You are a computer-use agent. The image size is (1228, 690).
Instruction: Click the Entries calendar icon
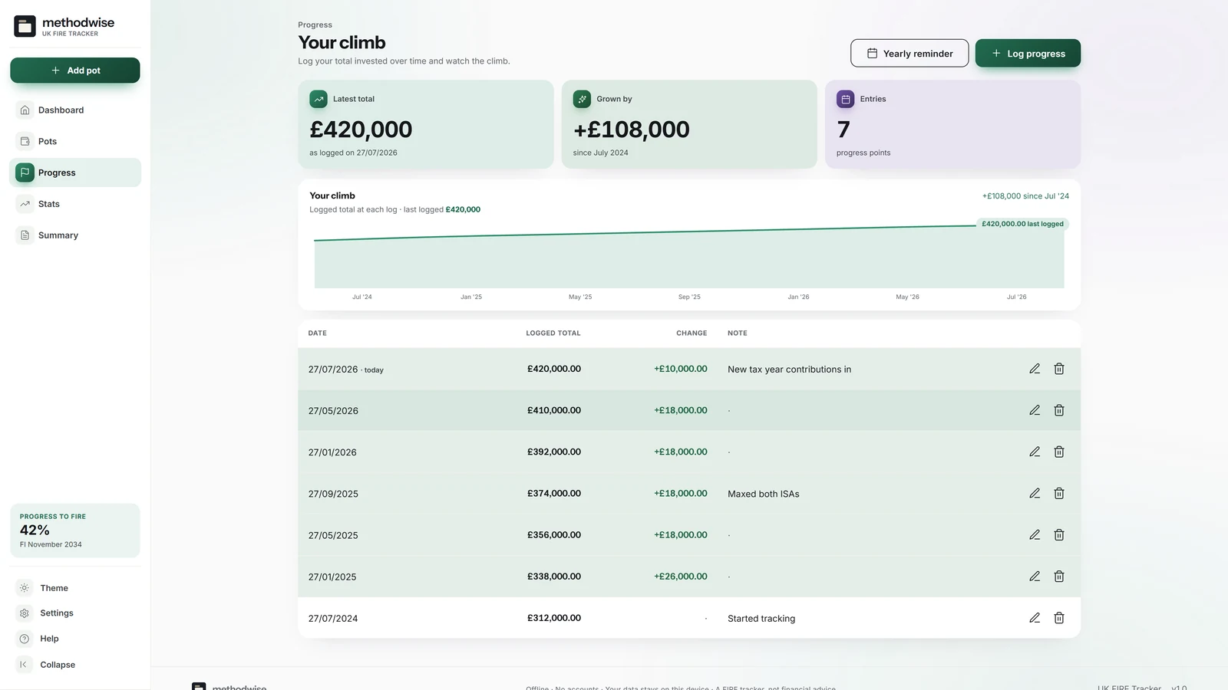[846, 99]
